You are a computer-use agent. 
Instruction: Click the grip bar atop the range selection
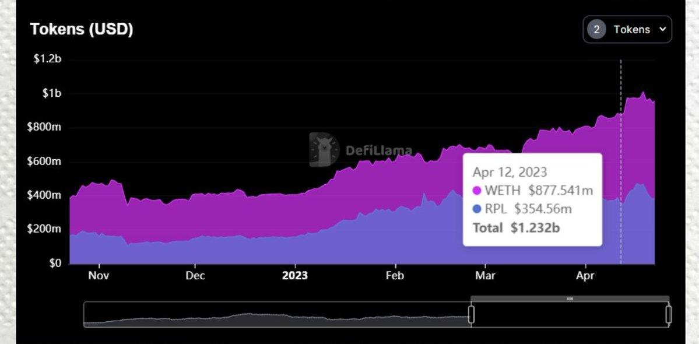(x=570, y=299)
